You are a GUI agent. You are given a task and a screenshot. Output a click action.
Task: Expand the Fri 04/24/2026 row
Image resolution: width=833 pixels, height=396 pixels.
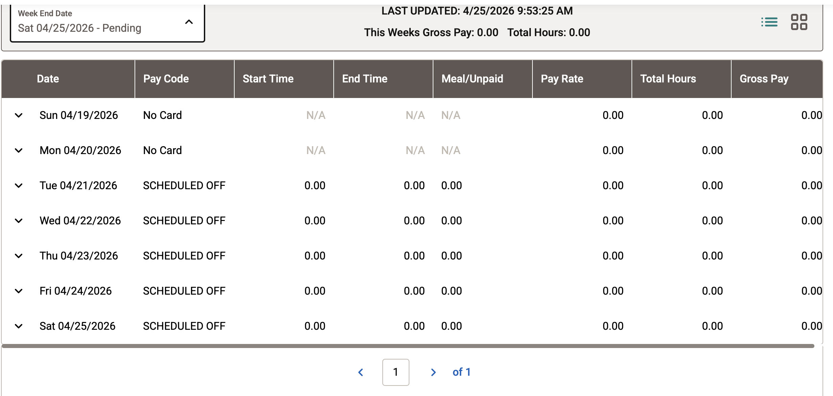pyautogui.click(x=19, y=291)
